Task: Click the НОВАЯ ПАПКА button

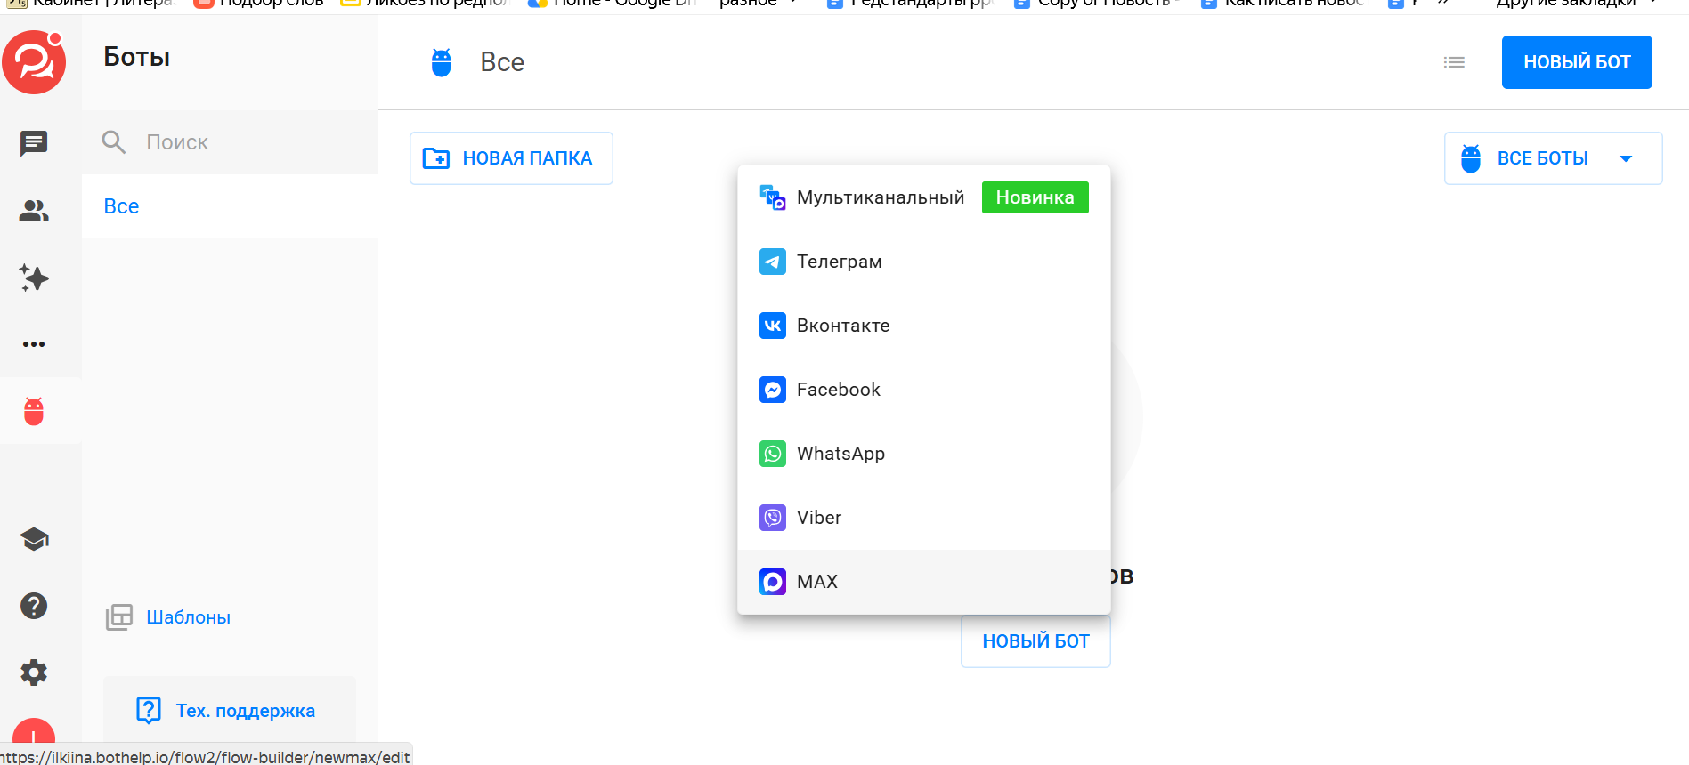Action: 511,158
